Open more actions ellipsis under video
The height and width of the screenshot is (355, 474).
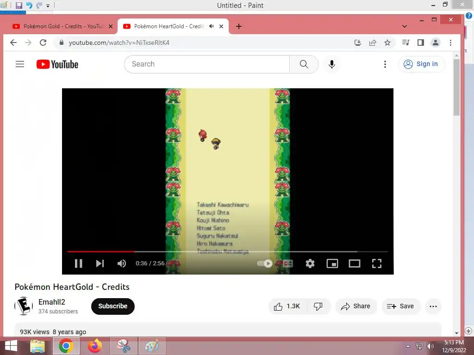(x=433, y=306)
